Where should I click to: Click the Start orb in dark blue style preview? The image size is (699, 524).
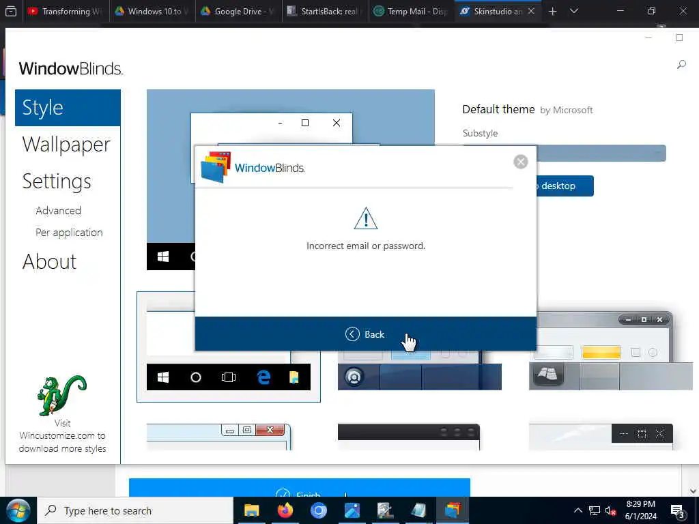coord(354,377)
